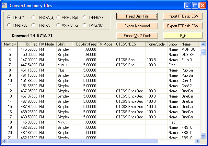Viewport: 208px width, 146px height.
Task: Click the 467.92500 frequency cell
Action: click(28, 106)
